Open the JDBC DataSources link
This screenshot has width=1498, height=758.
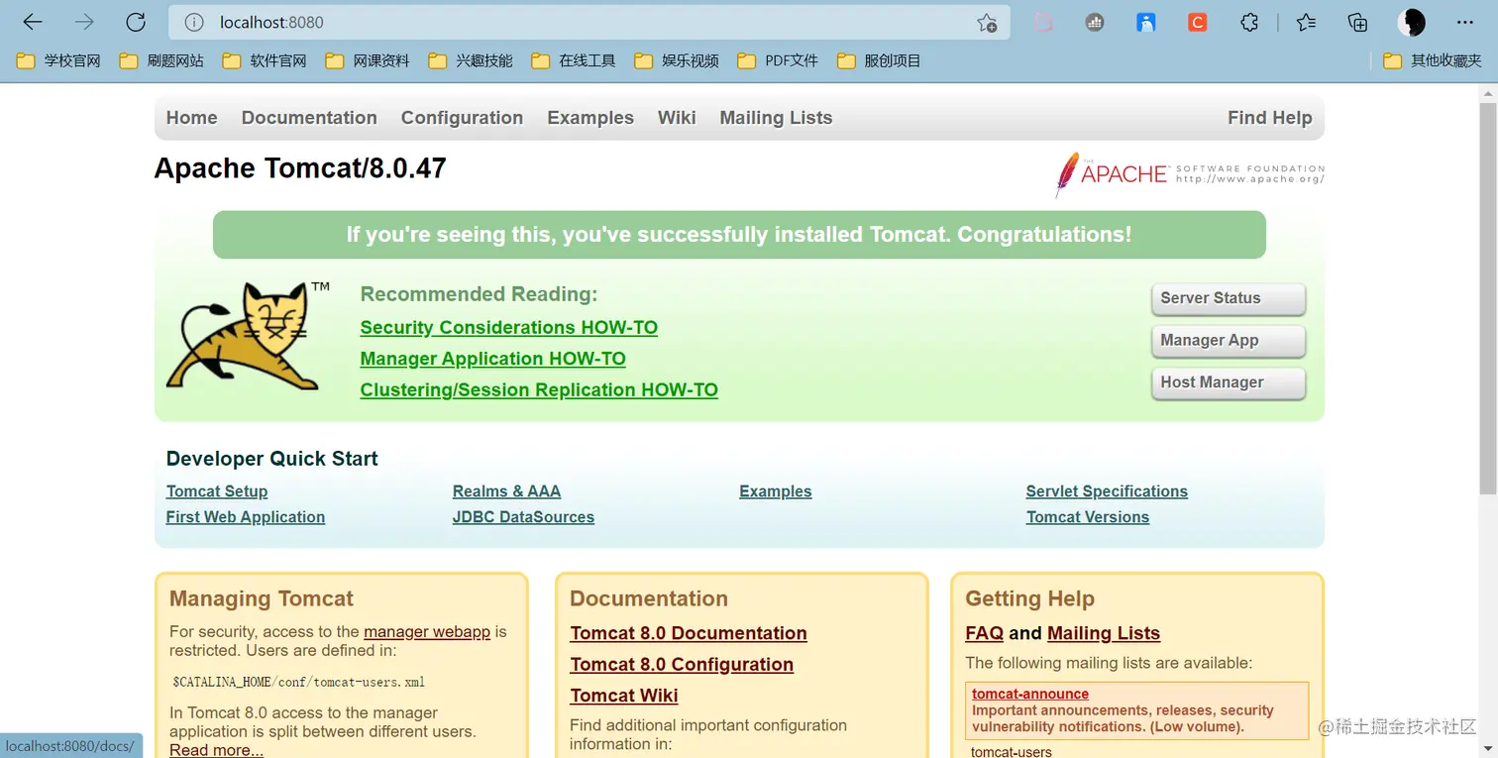(523, 517)
